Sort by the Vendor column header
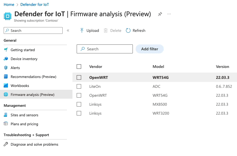237x156 pixels. coord(96,67)
